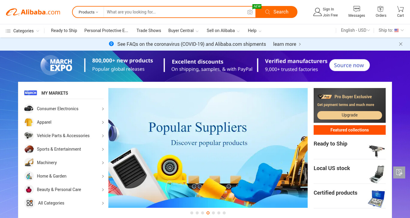
Task: Open the Trade Shows menu item
Action: (x=149, y=31)
